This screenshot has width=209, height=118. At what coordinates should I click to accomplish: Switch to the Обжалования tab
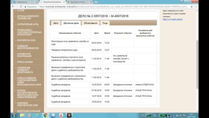click(90, 23)
